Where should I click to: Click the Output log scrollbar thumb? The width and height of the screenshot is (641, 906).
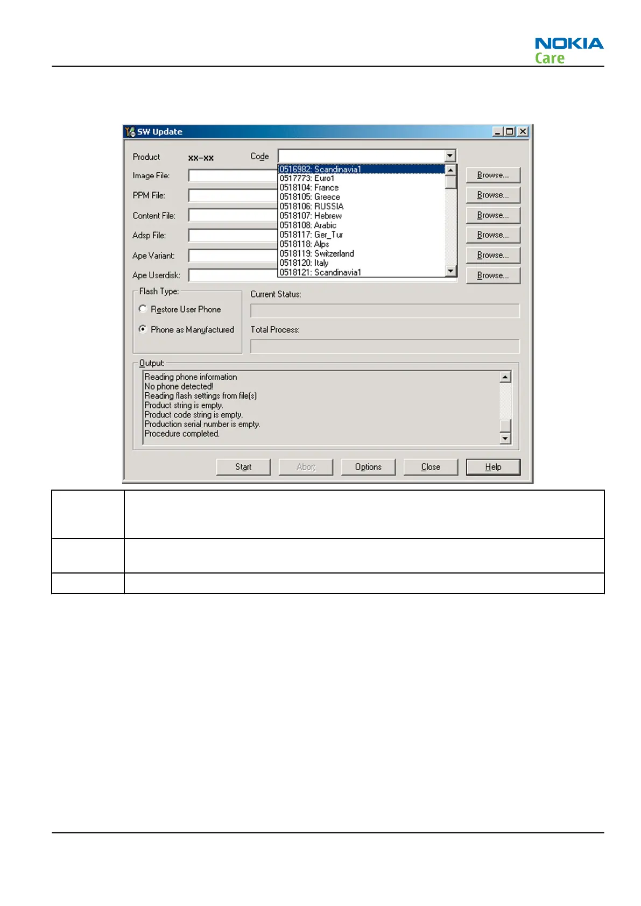tap(505, 426)
